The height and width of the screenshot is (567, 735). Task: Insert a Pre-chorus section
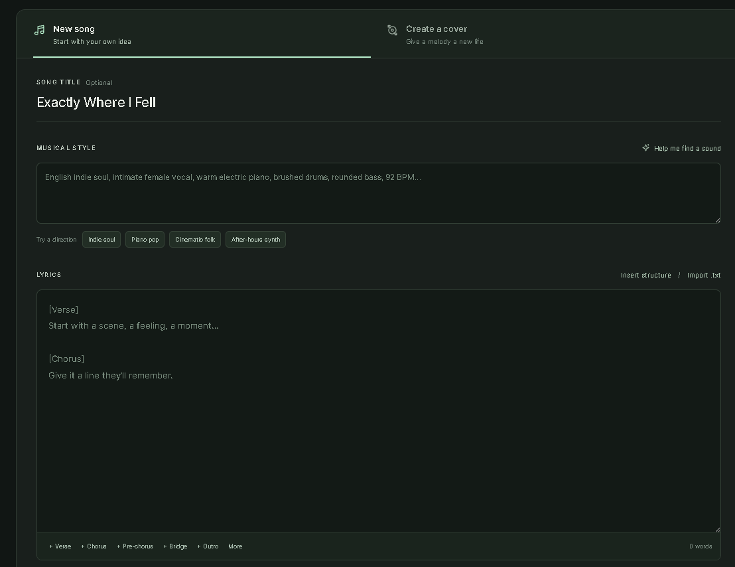pos(135,546)
